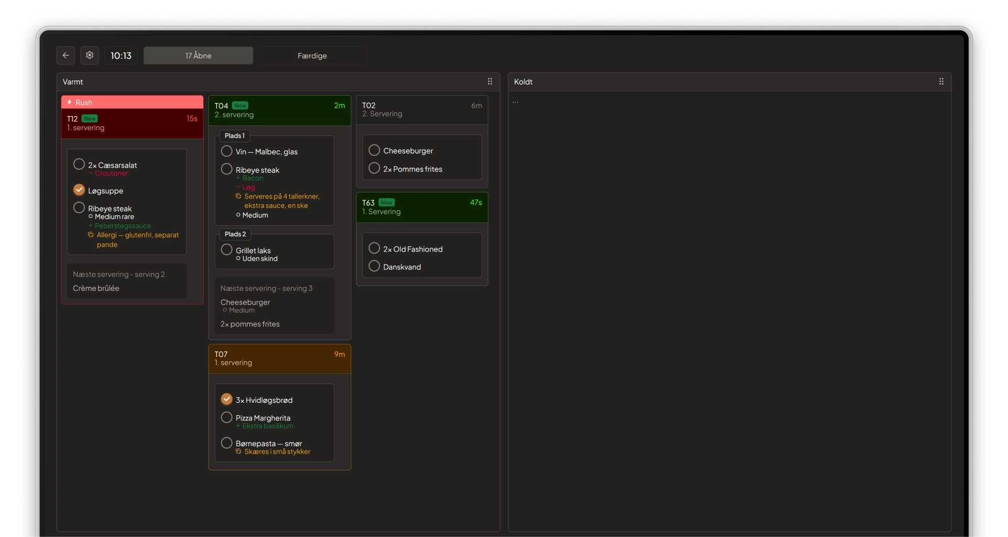Click the New badge on T63

point(386,203)
